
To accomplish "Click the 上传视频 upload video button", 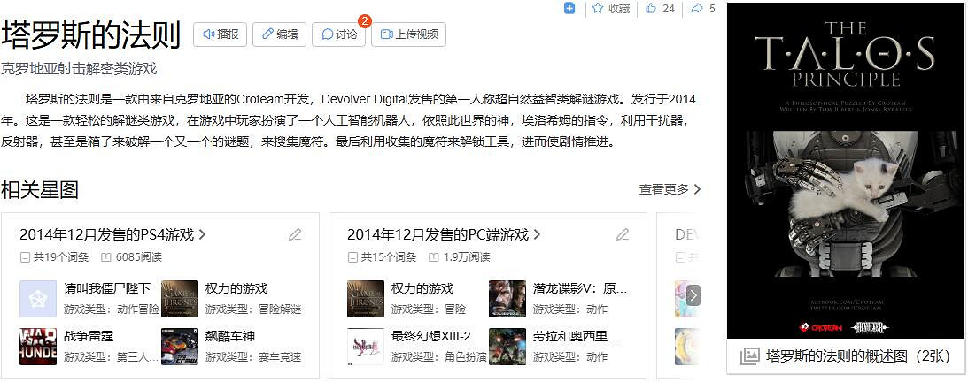I will (408, 34).
